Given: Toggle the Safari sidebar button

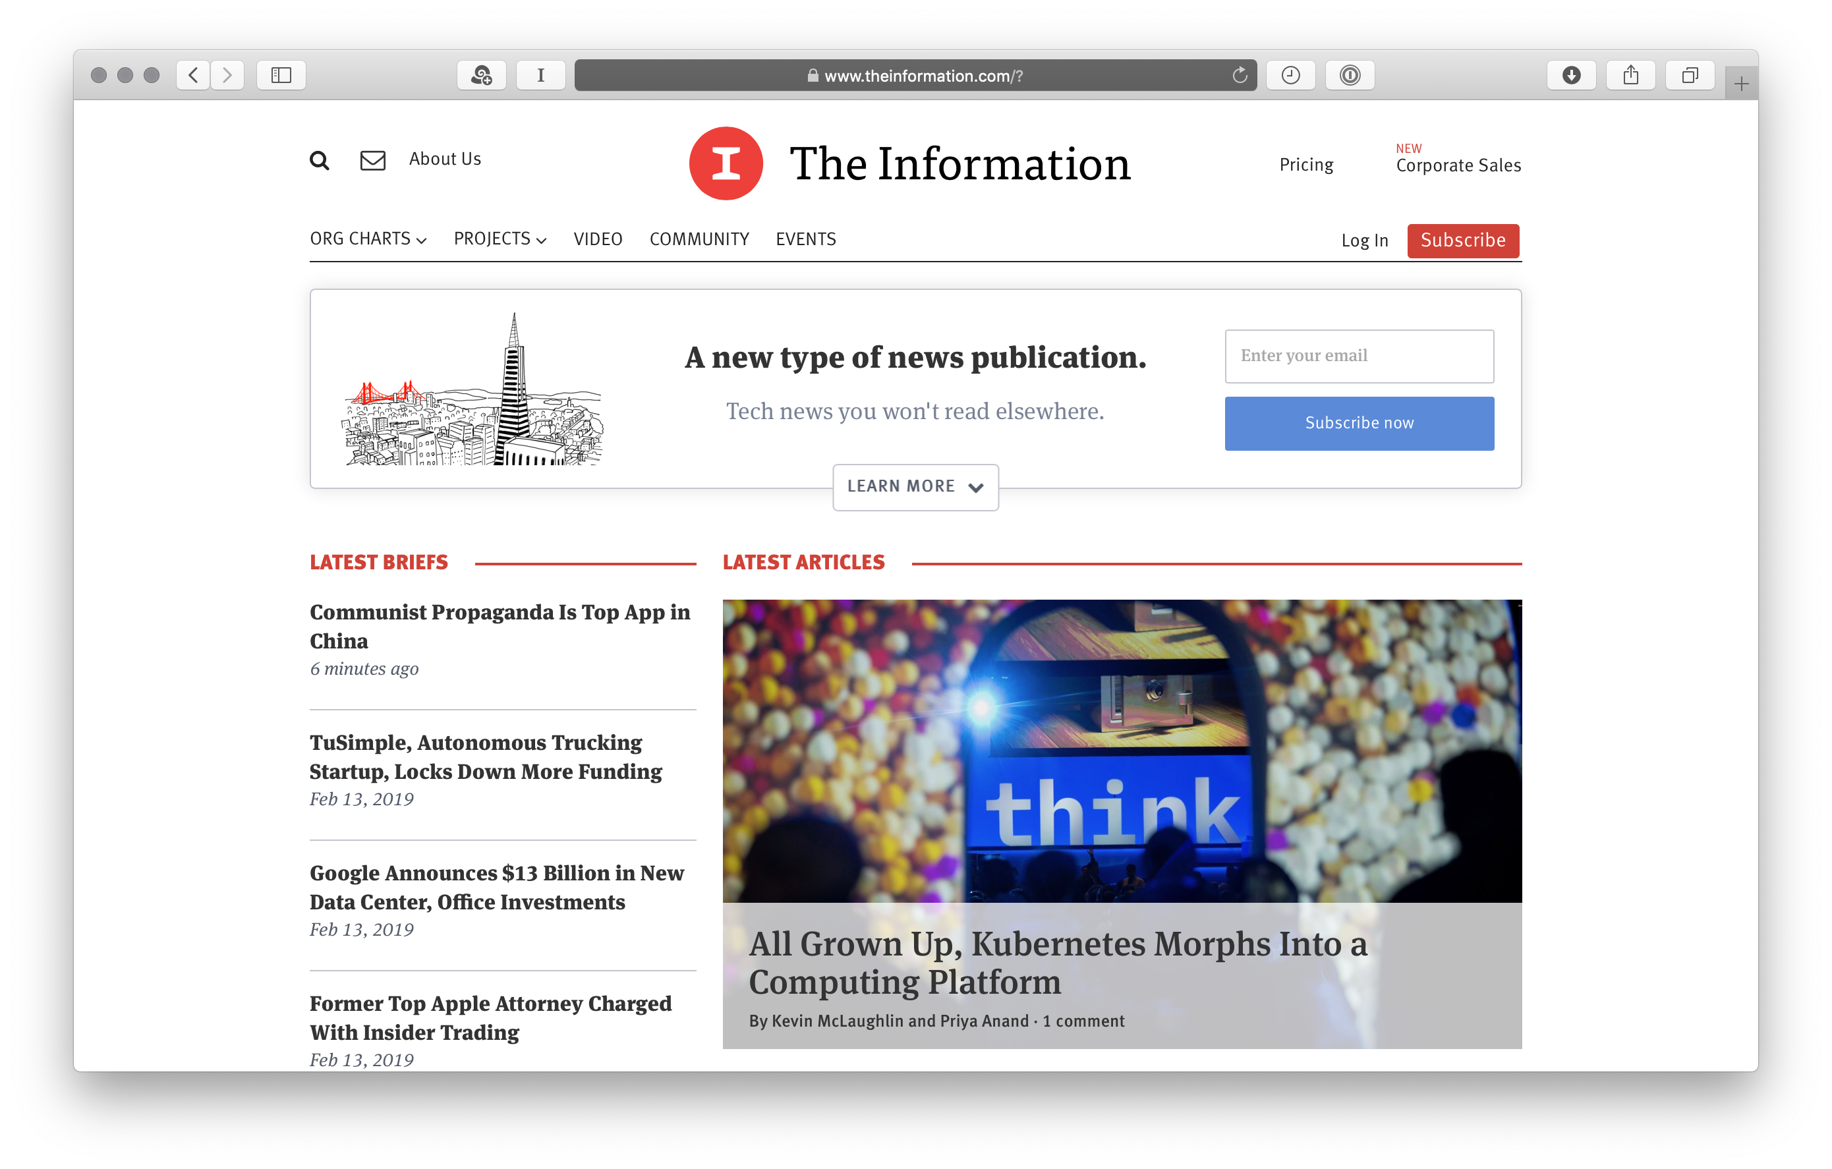Looking at the screenshot, I should pos(281,75).
